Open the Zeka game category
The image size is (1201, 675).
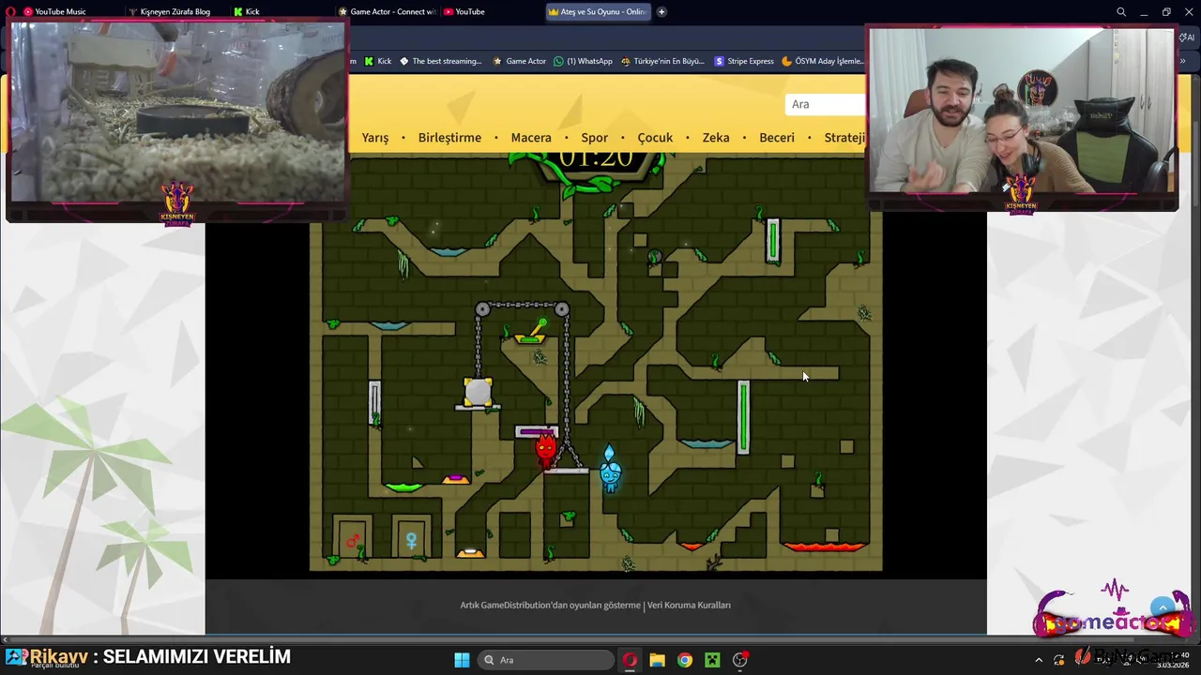(x=716, y=138)
